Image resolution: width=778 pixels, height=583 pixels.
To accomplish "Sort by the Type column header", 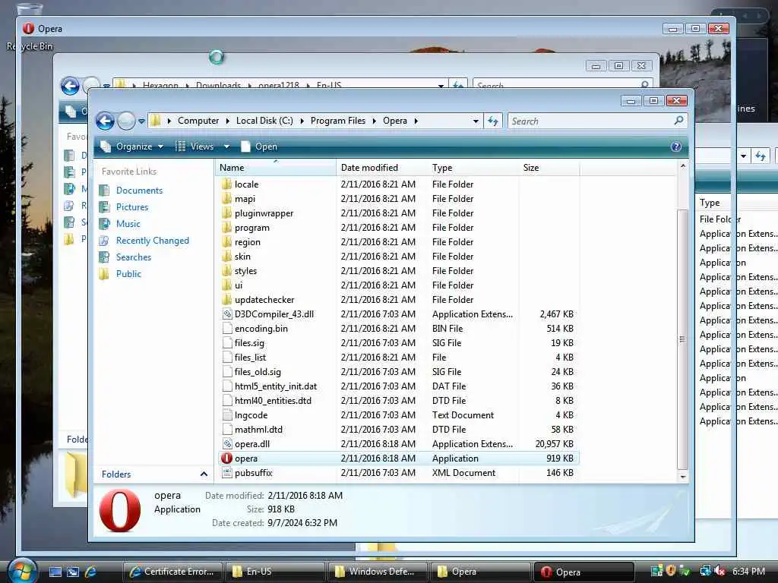I will pyautogui.click(x=473, y=168).
